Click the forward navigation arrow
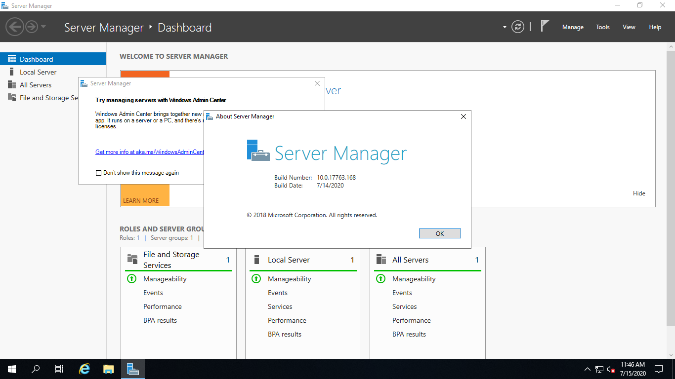The width and height of the screenshot is (675, 379). pyautogui.click(x=32, y=27)
